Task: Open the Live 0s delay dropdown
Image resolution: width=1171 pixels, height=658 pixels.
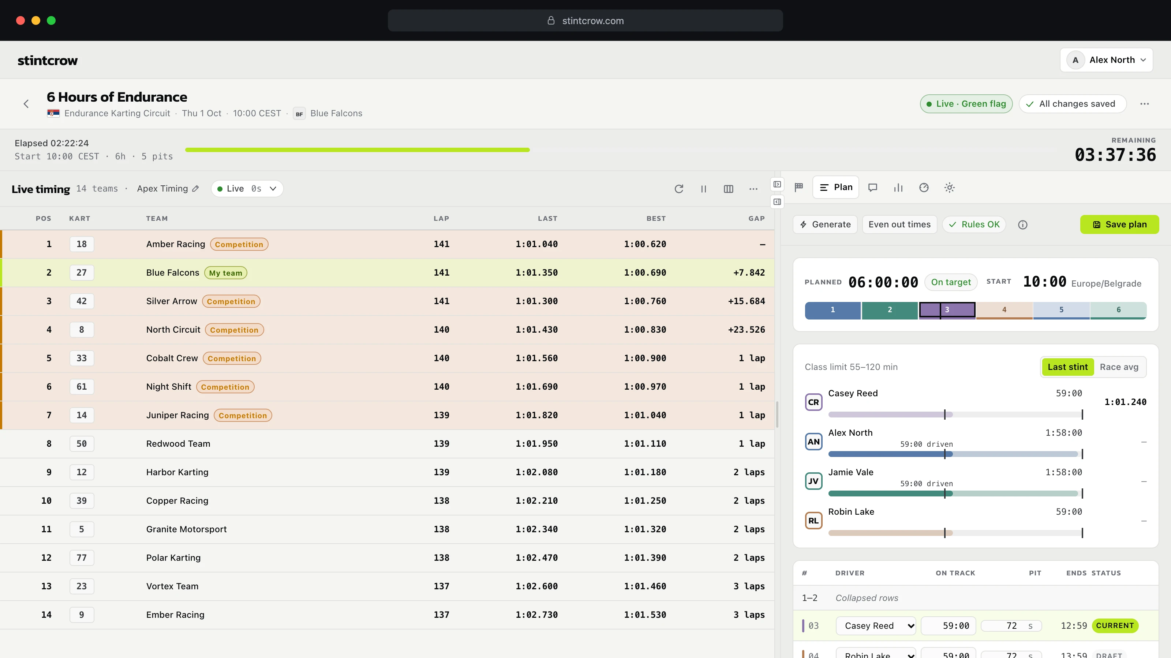Action: point(247,189)
